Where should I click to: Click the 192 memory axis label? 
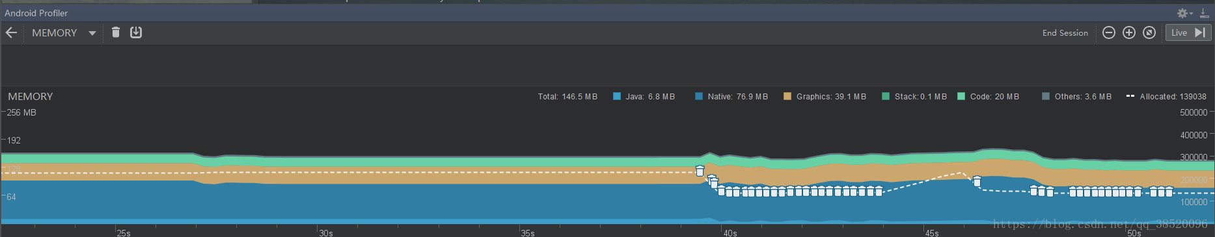click(14, 140)
